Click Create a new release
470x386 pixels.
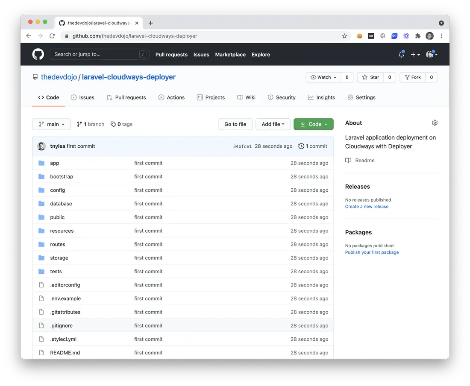pyautogui.click(x=367, y=207)
